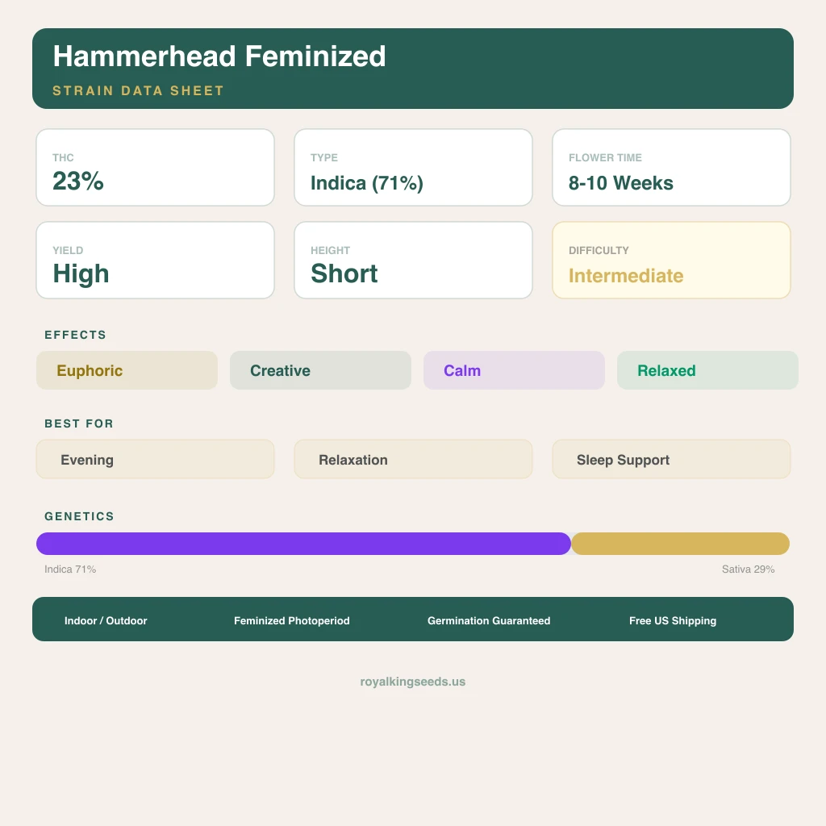Click the THC 23% card
This screenshot has width=826, height=826.
[x=155, y=168]
